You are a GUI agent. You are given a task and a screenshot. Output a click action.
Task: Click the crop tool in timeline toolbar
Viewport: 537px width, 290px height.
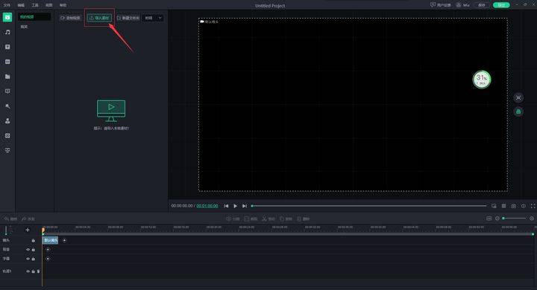pyautogui.click(x=251, y=219)
